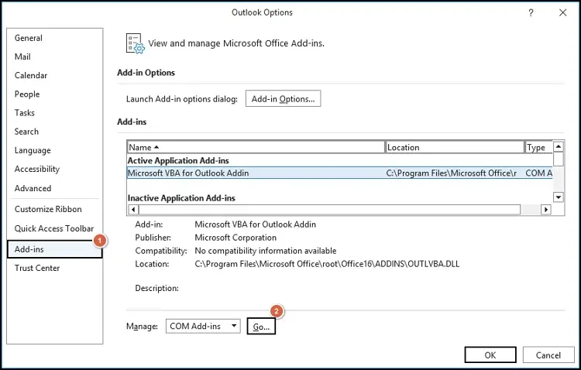Viewport: 581px width, 370px height.
Task: Click the horizontal scroll right arrow
Action: click(545, 210)
